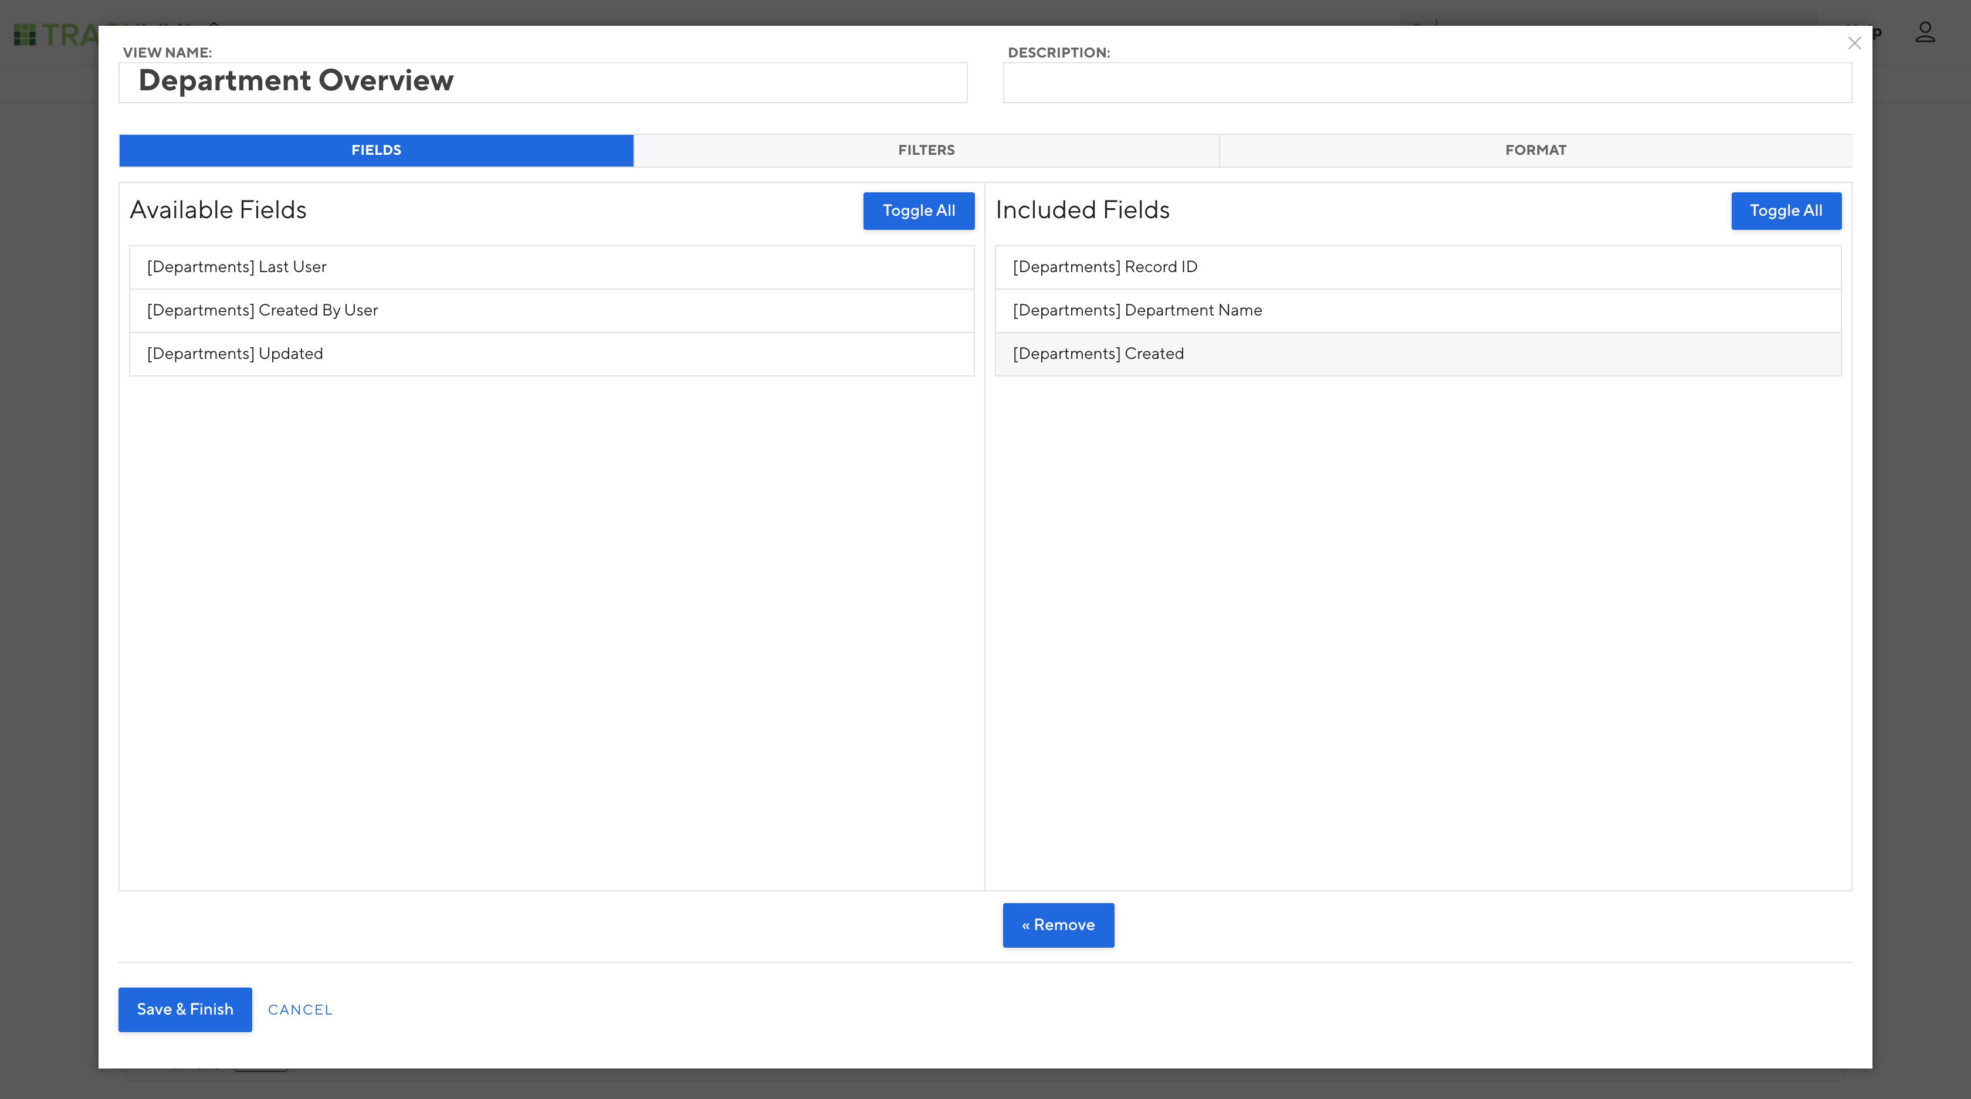Focus the Description input field
This screenshot has width=1971, height=1099.
[1427, 83]
